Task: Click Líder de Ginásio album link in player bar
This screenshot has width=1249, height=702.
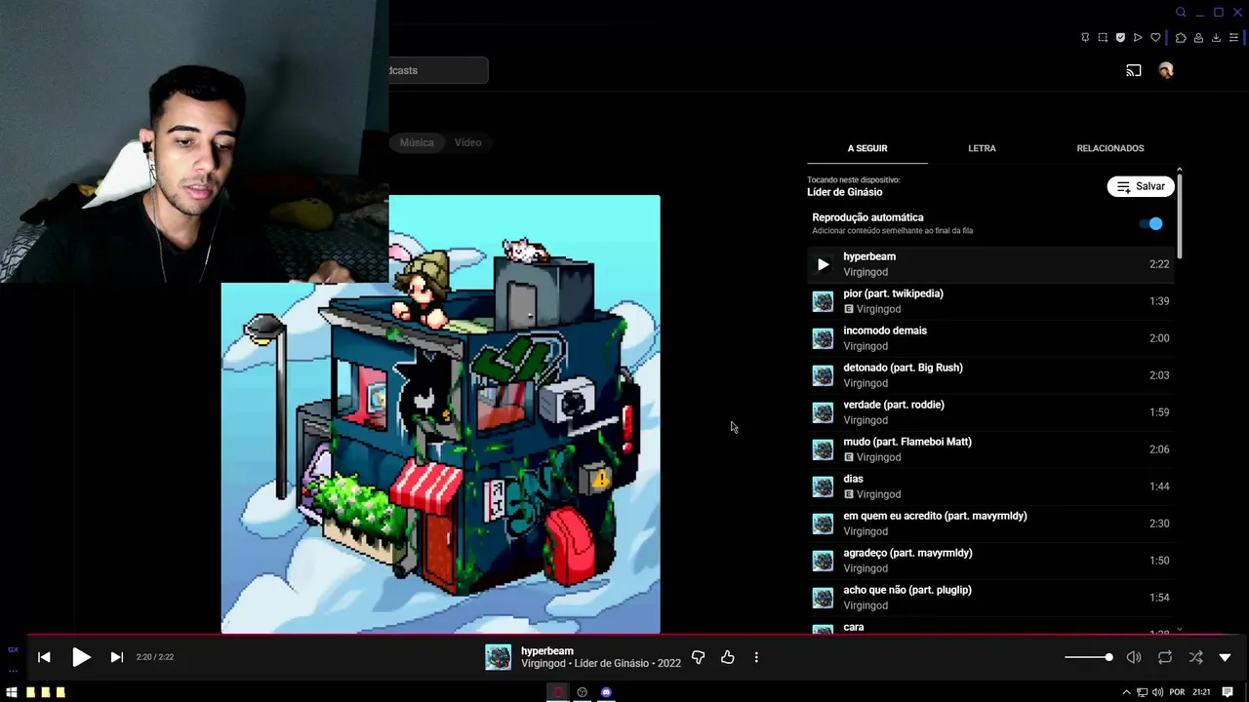Action: pyautogui.click(x=612, y=664)
